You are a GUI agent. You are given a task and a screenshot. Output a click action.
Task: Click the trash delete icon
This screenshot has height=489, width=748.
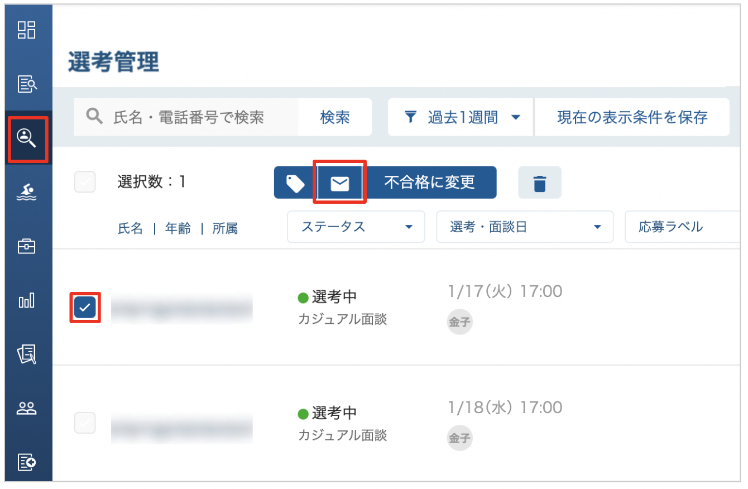540,183
